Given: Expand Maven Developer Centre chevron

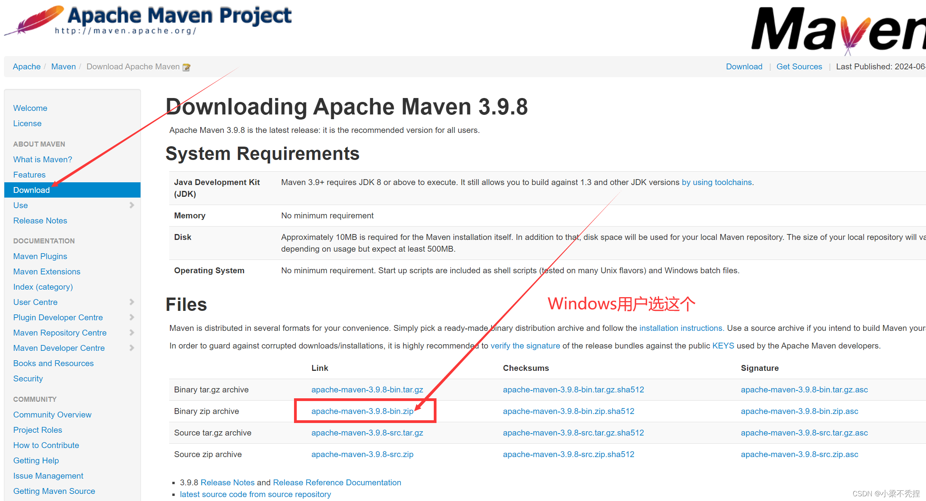Looking at the screenshot, I should 132,348.
